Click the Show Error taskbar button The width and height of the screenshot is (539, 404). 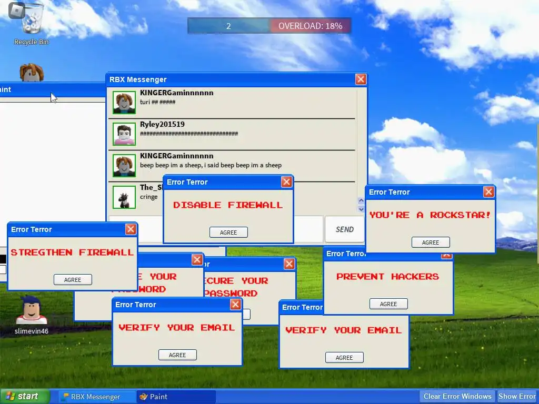517,397
